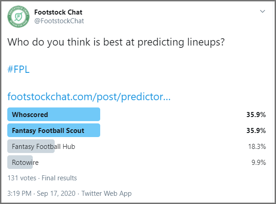Visit the @FootstockChat handle
This screenshot has height=204, width=276.
point(59,21)
